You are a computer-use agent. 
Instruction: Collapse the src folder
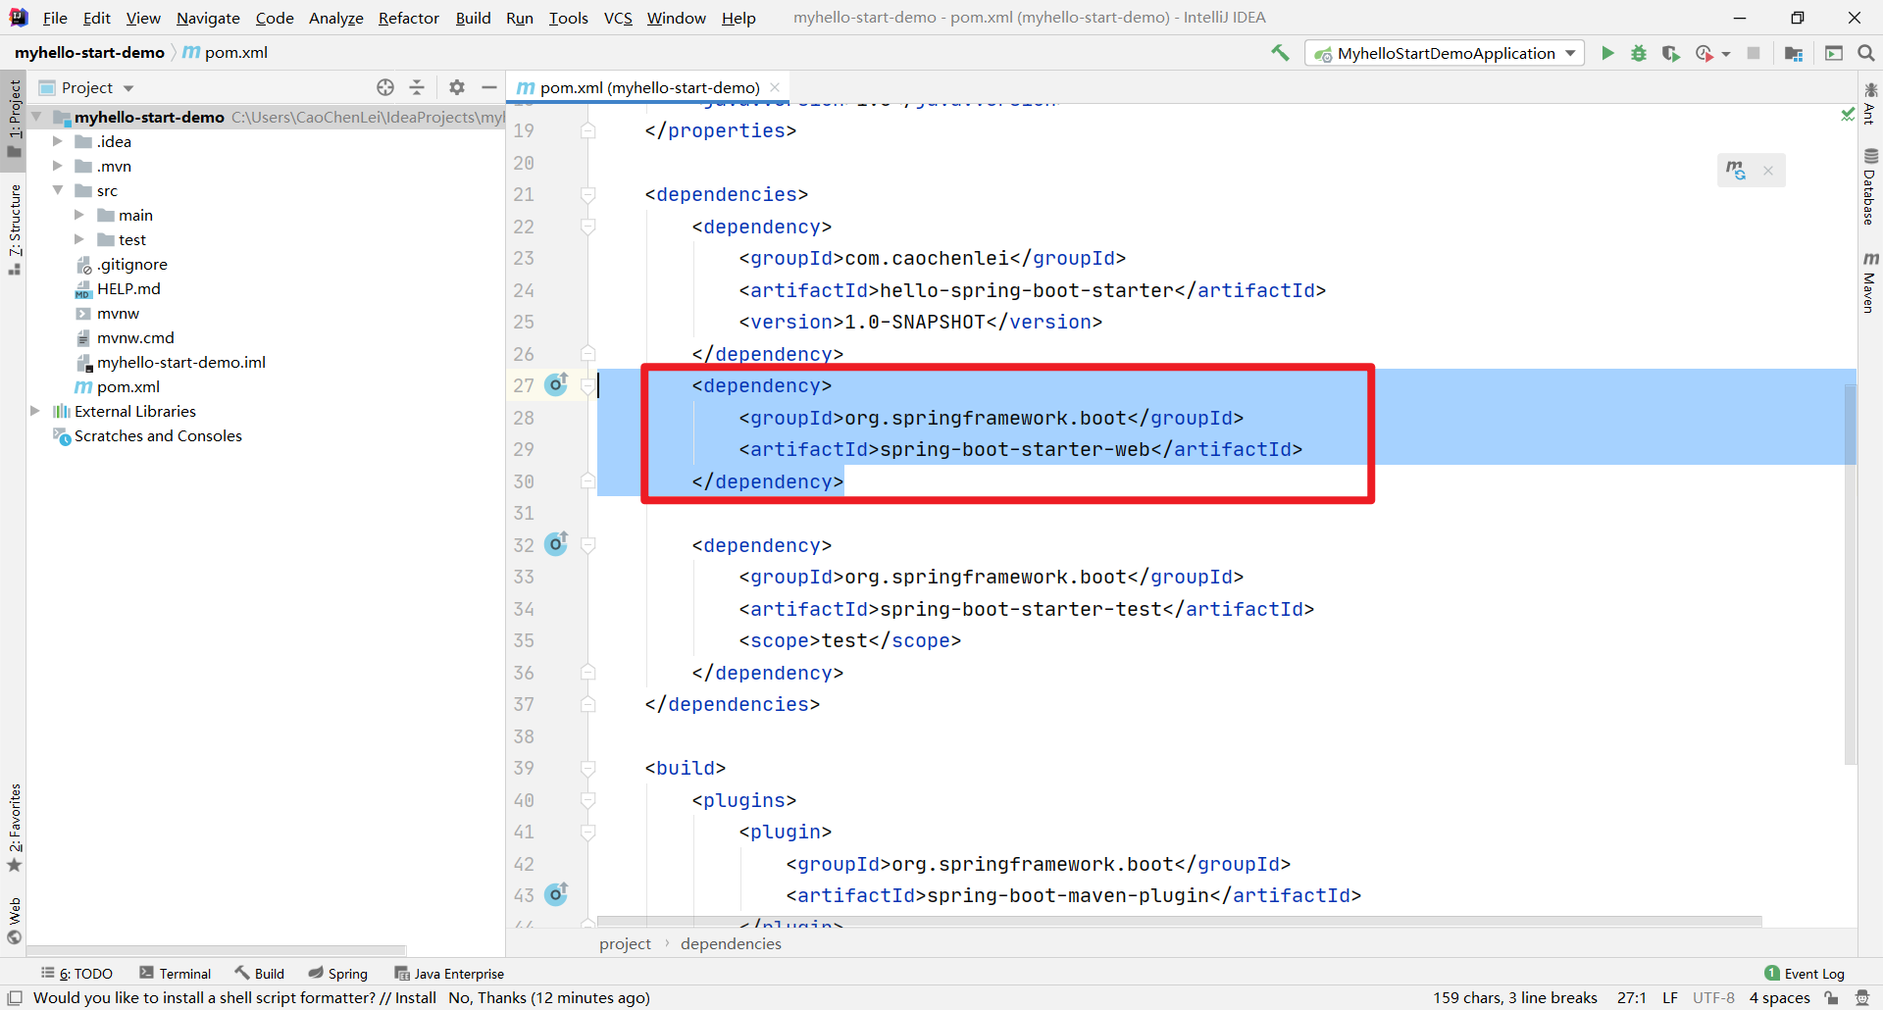click(58, 190)
